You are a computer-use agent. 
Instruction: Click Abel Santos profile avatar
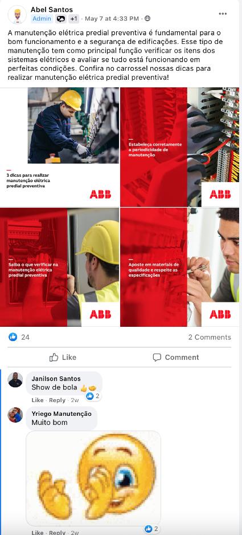click(x=17, y=14)
